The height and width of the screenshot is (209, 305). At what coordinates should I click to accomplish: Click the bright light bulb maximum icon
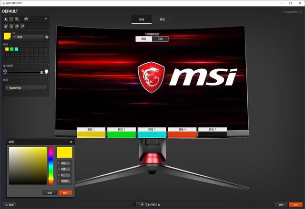[46, 72]
